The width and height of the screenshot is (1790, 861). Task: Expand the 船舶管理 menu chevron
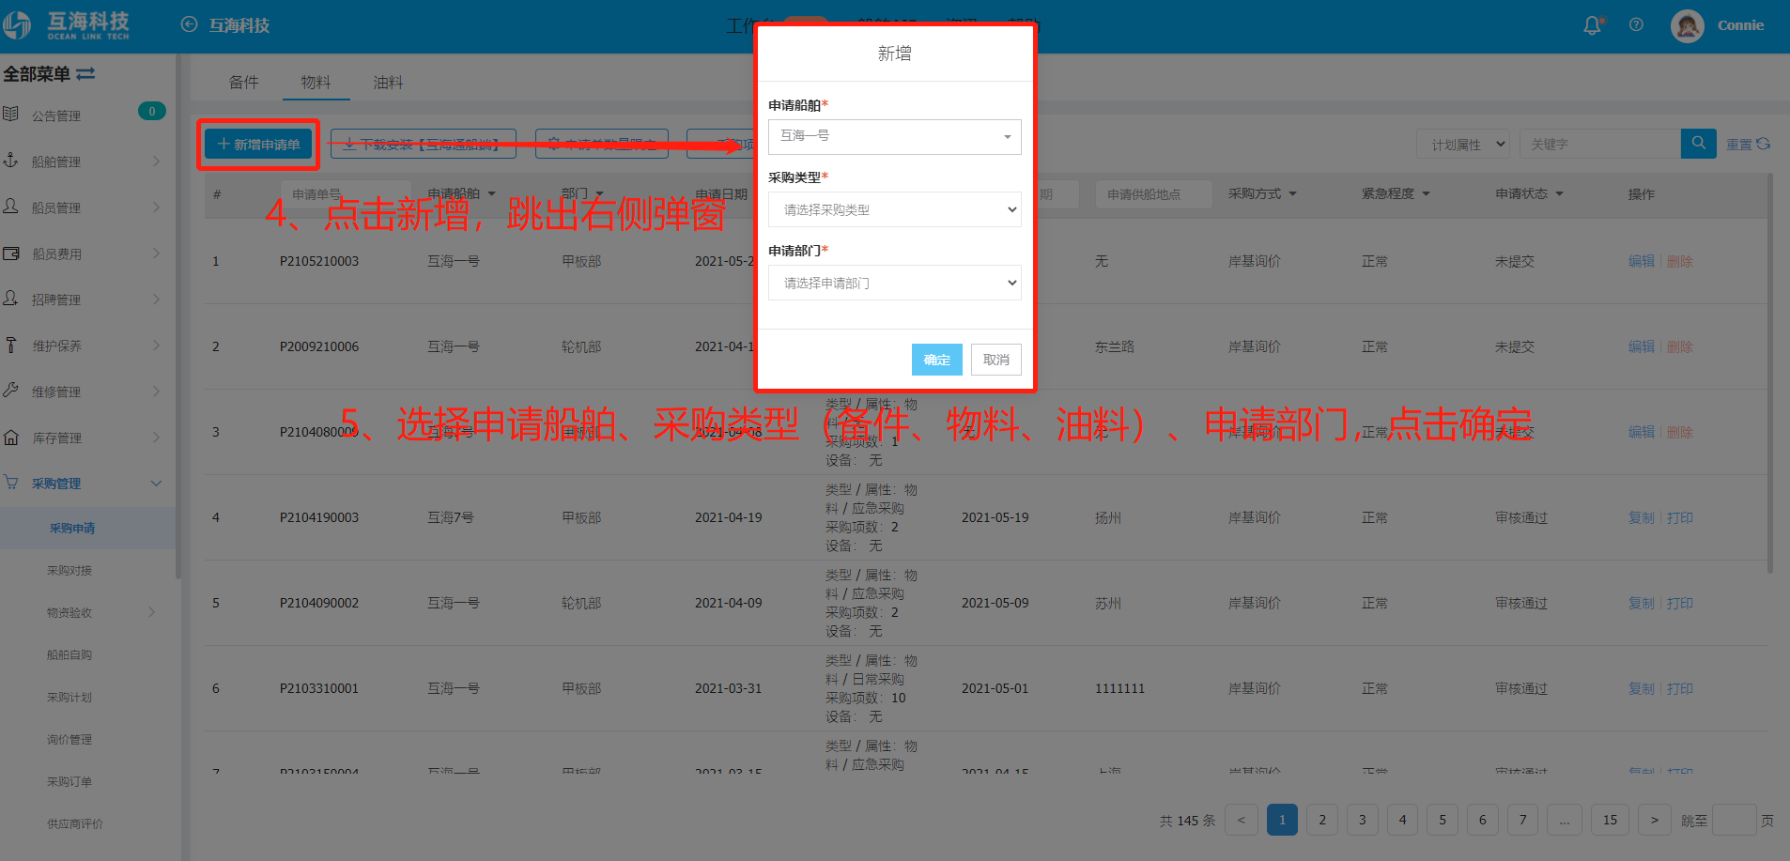click(x=156, y=161)
